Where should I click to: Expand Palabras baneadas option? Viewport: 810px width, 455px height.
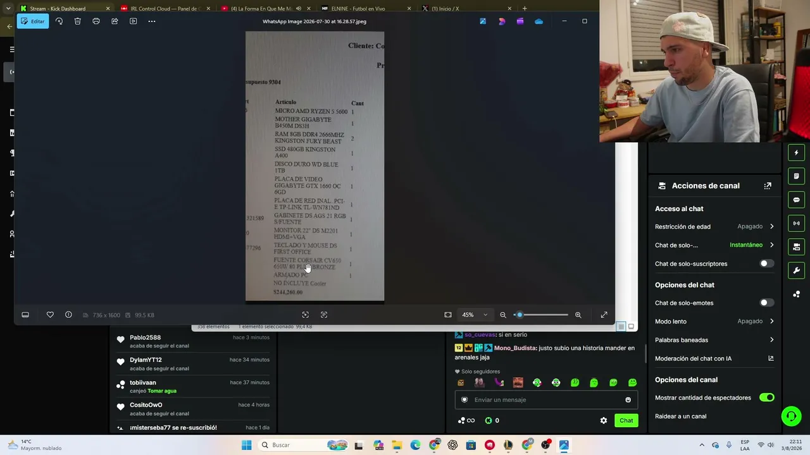click(x=714, y=340)
